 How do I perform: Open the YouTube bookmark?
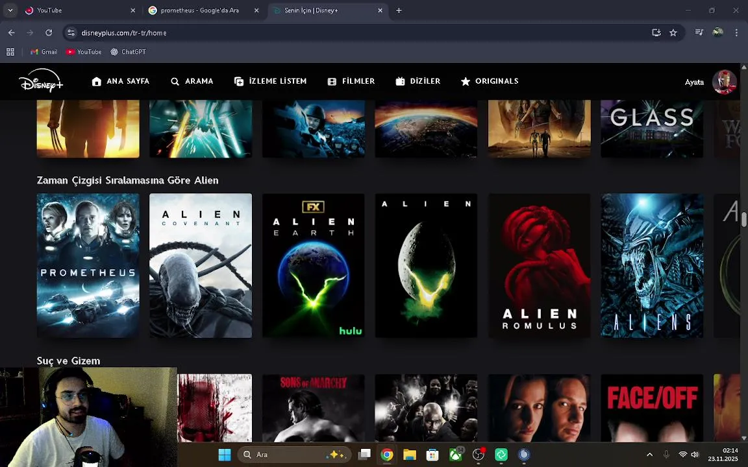[x=84, y=51]
